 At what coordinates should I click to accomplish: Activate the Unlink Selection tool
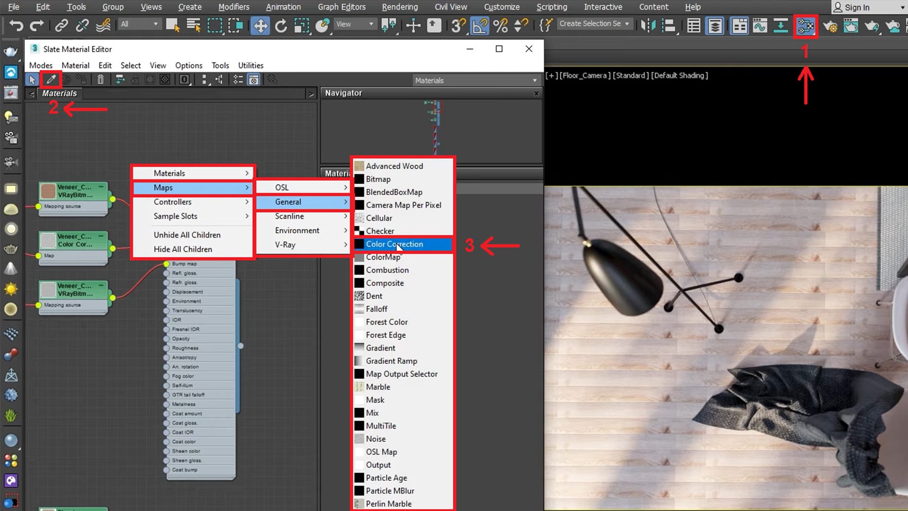tap(82, 25)
